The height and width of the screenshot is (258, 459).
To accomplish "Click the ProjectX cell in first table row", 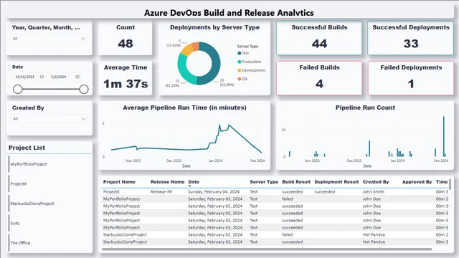I will [111, 191].
